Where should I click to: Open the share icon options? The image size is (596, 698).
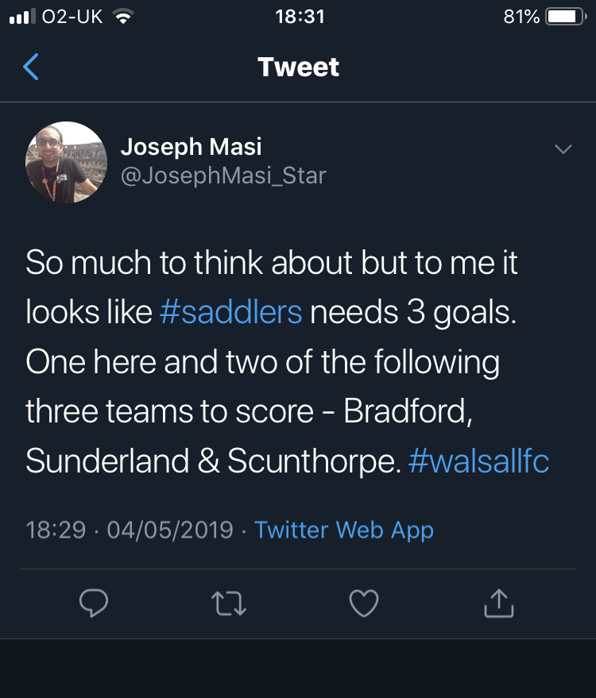coord(499,603)
